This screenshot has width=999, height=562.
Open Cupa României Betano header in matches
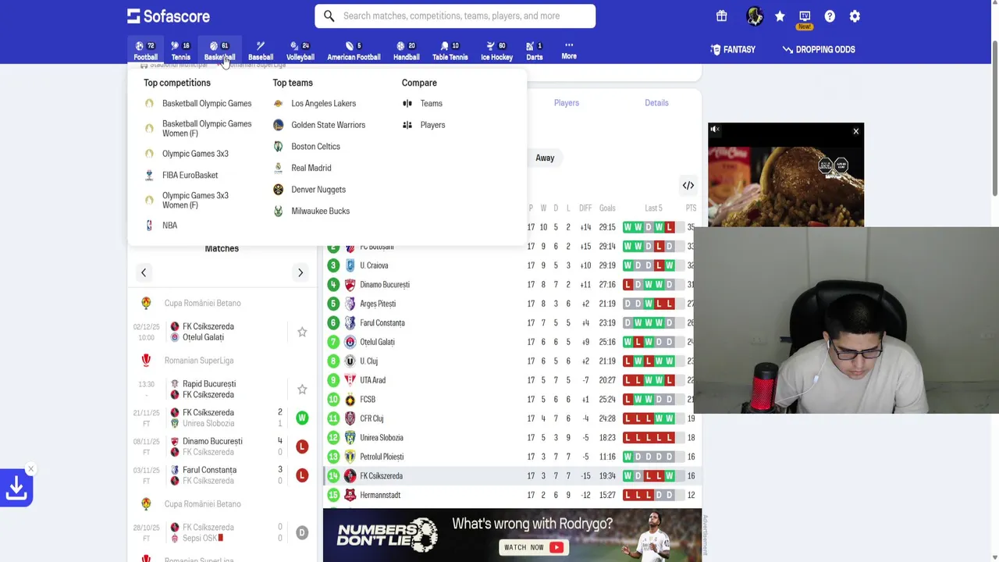[202, 303]
